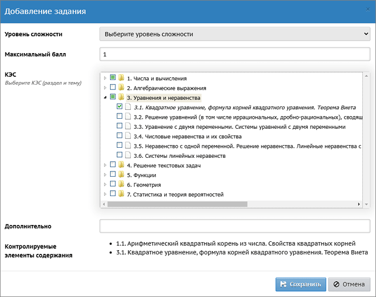Click the horizontal scrollbar thumb in КЭС tree
Viewport: 376px width, 297px height.
click(177, 204)
